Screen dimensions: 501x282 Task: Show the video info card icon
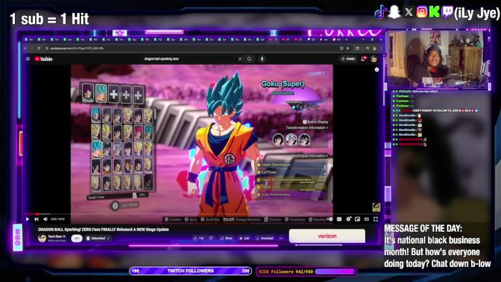coord(377,70)
